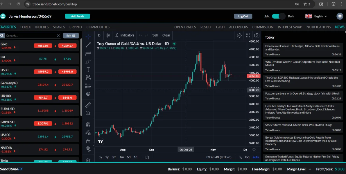Viewport: 346px width, 174px height.
Task: Open the OPEN TRADES tab
Action: (x=185, y=27)
